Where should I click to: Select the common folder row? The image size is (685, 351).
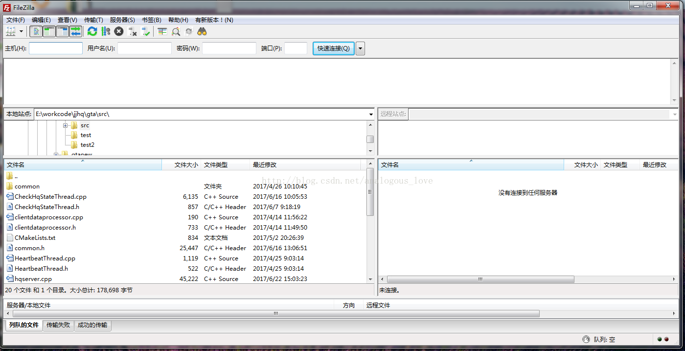[185, 187]
